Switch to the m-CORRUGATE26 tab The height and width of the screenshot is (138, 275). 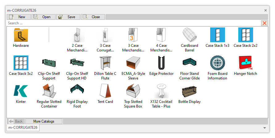click(x=23, y=128)
